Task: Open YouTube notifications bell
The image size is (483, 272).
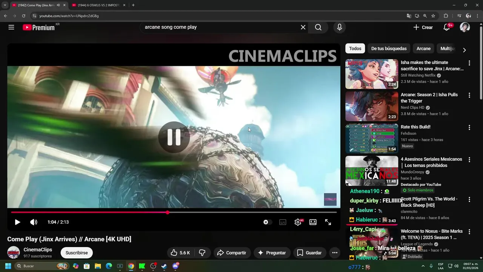Action: 447,27
